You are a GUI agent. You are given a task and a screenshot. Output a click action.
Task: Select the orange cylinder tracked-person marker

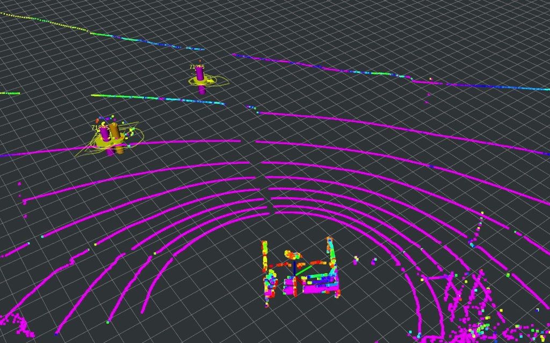coord(116,138)
